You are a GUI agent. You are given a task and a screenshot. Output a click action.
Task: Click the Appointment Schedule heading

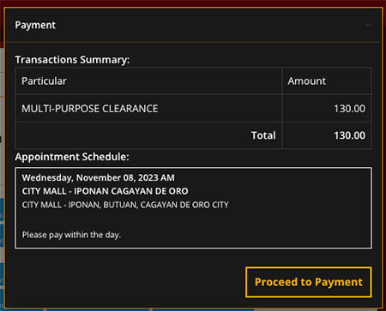pos(72,157)
